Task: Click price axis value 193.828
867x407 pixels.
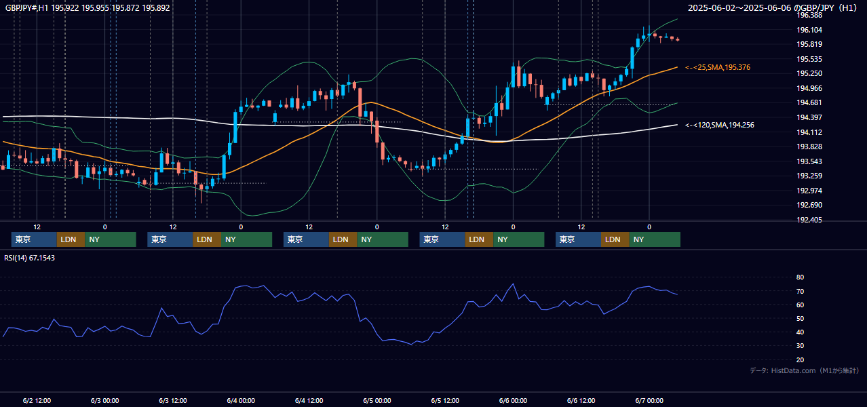Action: coord(809,147)
